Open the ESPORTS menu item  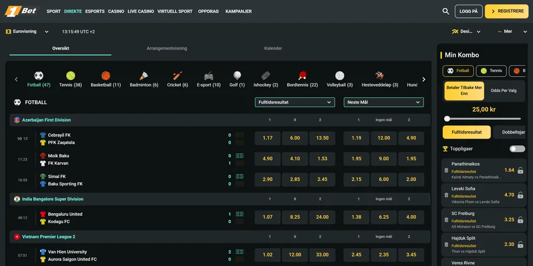coord(95,11)
